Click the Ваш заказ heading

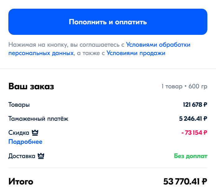[x=31, y=86]
